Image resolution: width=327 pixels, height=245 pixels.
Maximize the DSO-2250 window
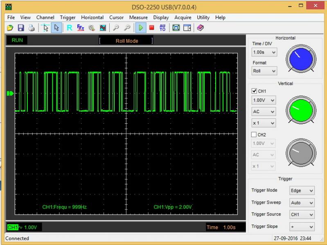coord(301,6)
